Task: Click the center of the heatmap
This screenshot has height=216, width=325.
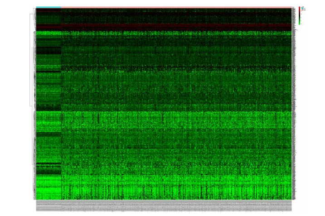Action: coord(164,104)
